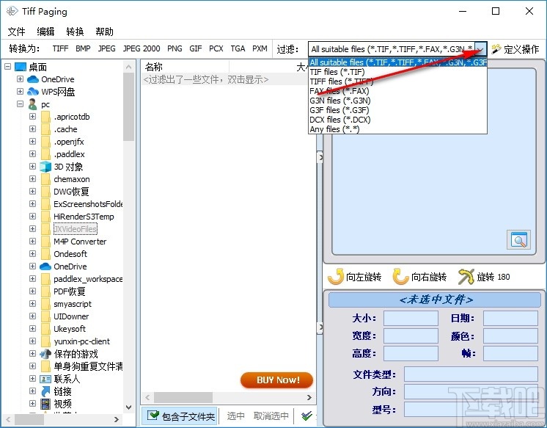Convert to PNG format

point(175,48)
